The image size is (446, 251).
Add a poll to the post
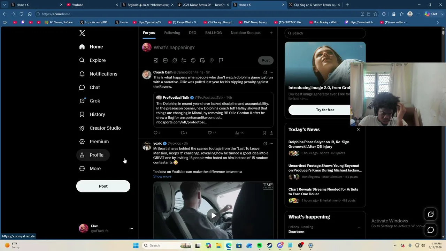(184, 60)
